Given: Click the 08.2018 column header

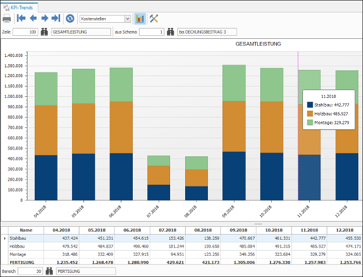Looking at the screenshot, I should click(x=203, y=230).
